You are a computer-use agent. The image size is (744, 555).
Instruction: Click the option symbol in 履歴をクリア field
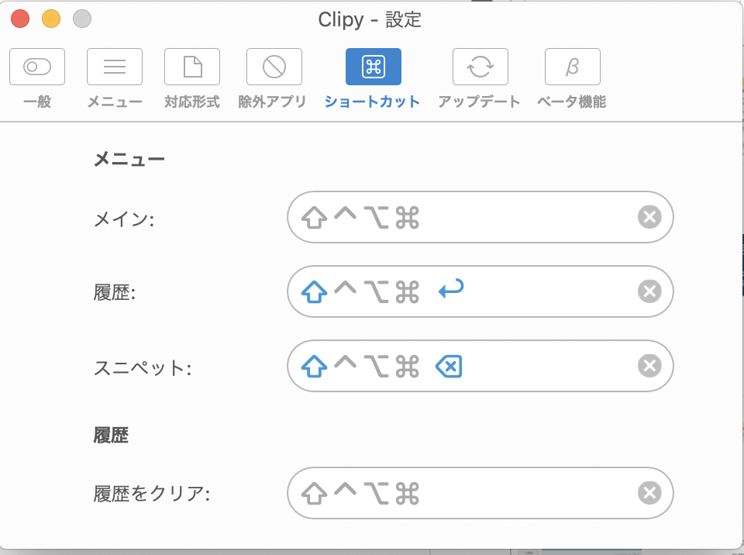377,494
